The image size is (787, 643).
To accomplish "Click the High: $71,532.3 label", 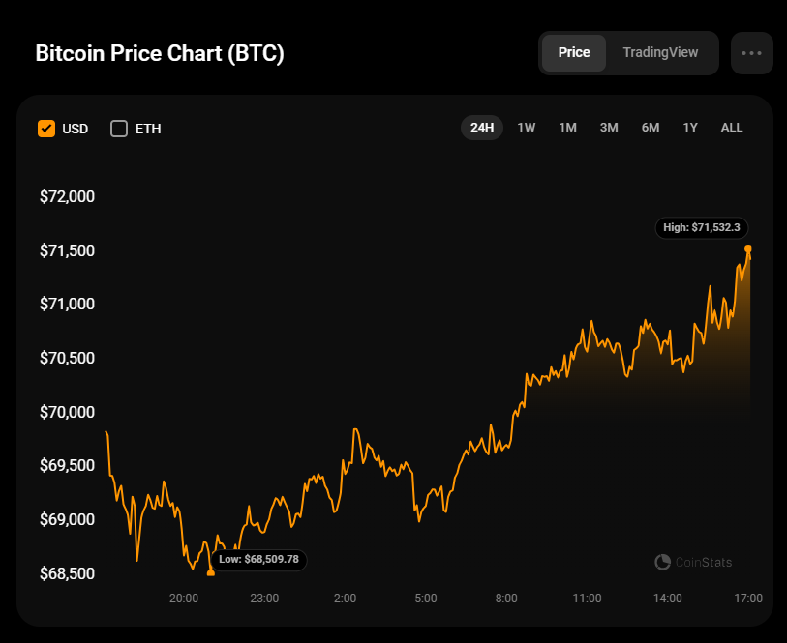I will tap(701, 228).
